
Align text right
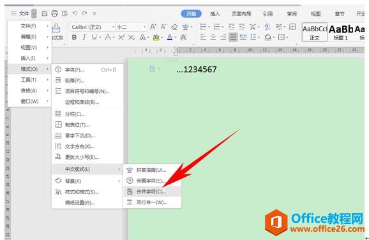(x=223, y=37)
